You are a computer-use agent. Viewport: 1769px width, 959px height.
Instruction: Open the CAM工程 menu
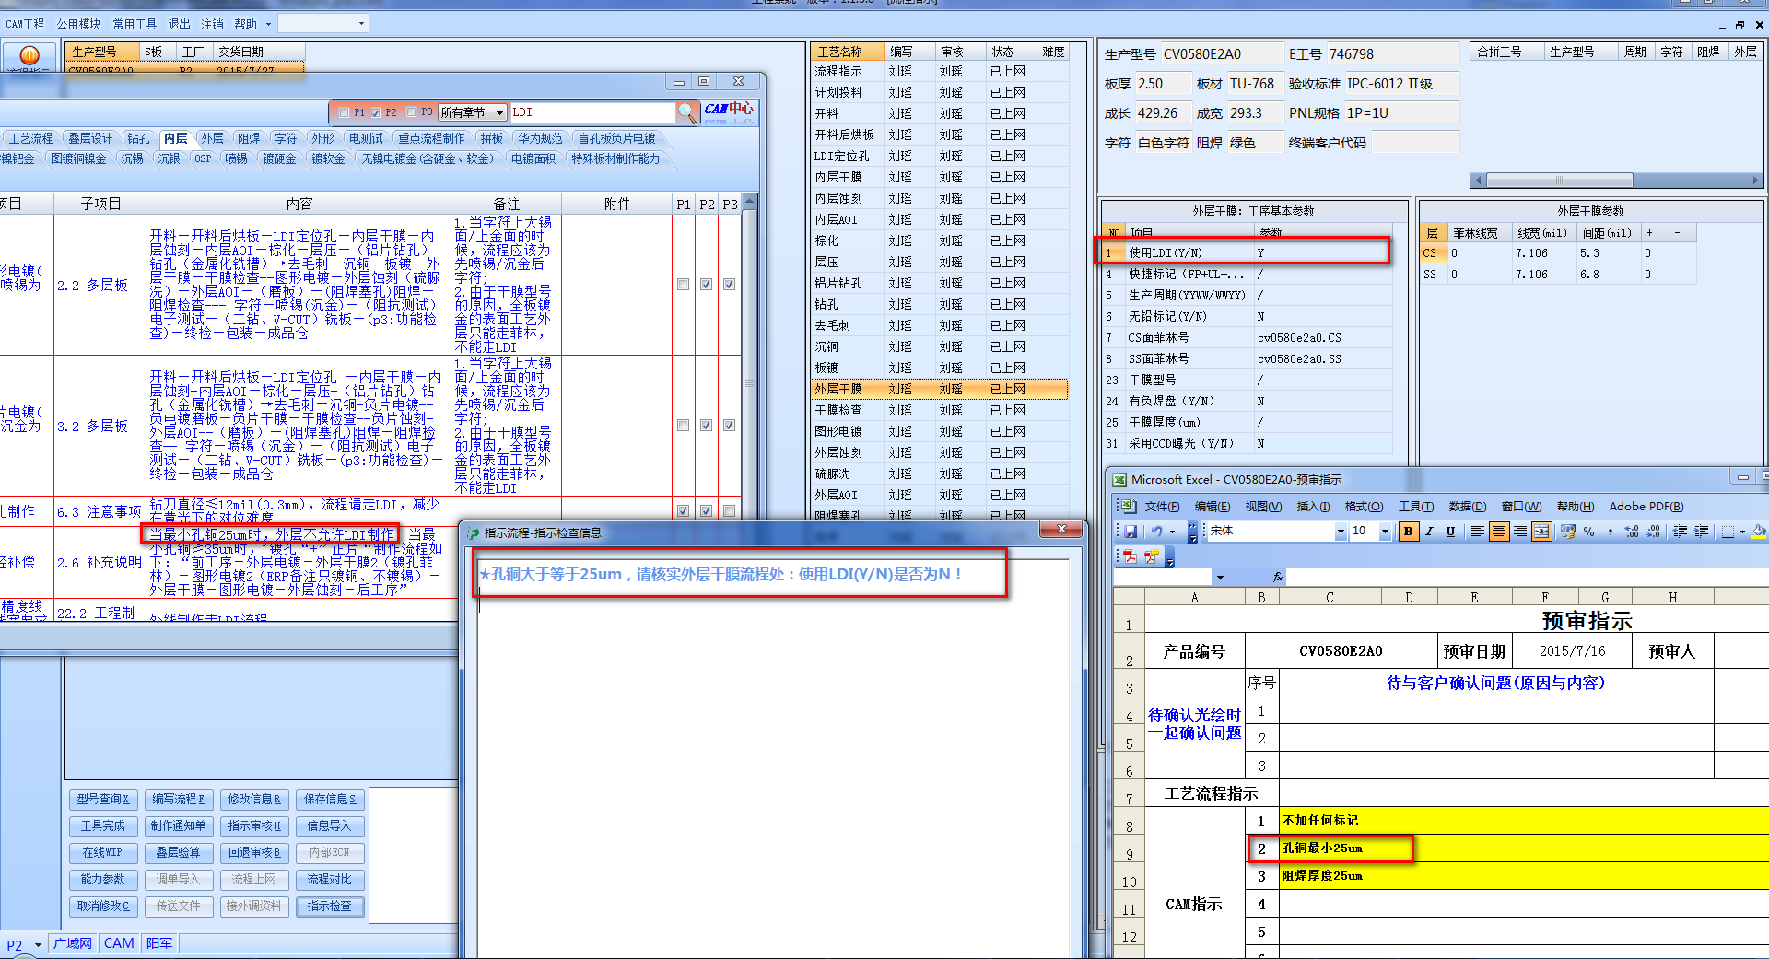click(x=26, y=24)
